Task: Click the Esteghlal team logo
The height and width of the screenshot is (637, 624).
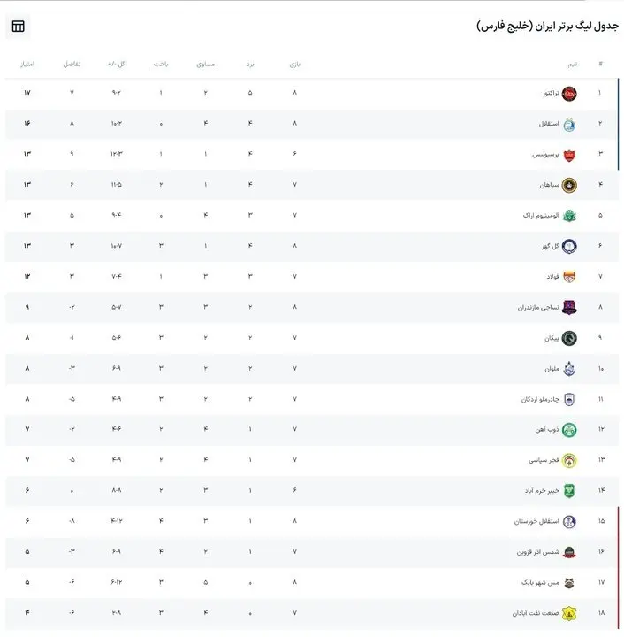Action: (569, 125)
